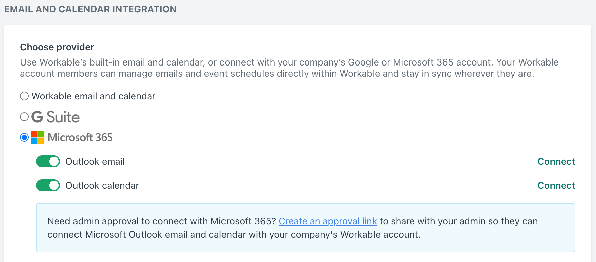Viewport: 596px width, 262px height.
Task: Click the G Suite logo
Action: pyautogui.click(x=55, y=117)
